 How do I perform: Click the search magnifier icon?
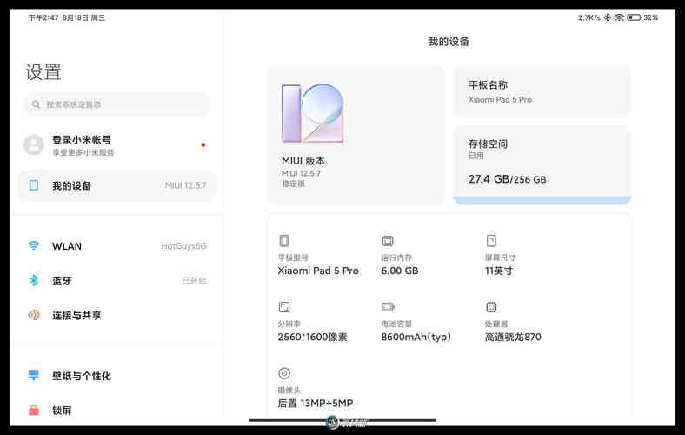(36, 104)
